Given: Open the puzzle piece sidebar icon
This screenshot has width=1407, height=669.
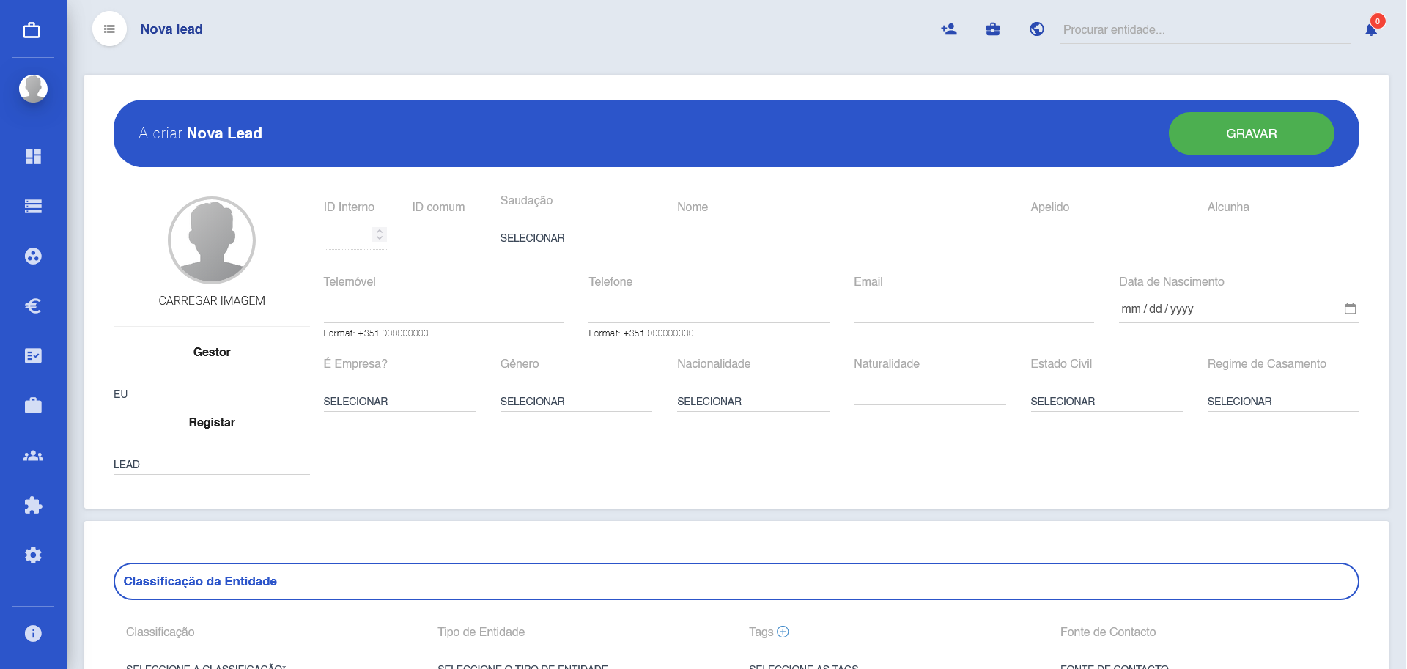Looking at the screenshot, I should (33, 506).
